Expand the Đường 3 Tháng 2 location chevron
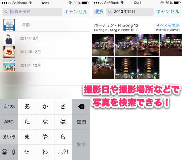Image resolution: width=182 pixels, height=160 pixels. 136,30
